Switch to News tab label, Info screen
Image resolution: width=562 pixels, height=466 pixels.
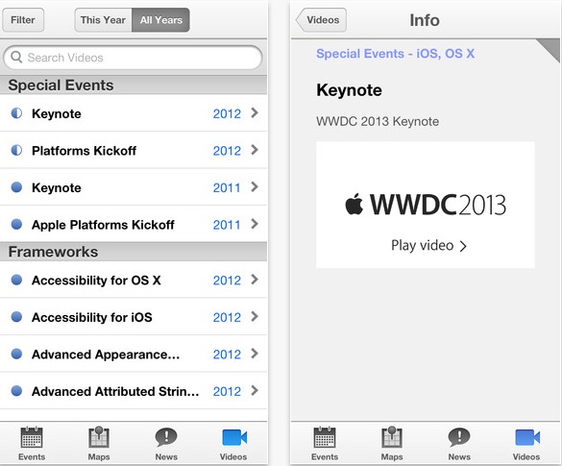pyautogui.click(x=459, y=457)
